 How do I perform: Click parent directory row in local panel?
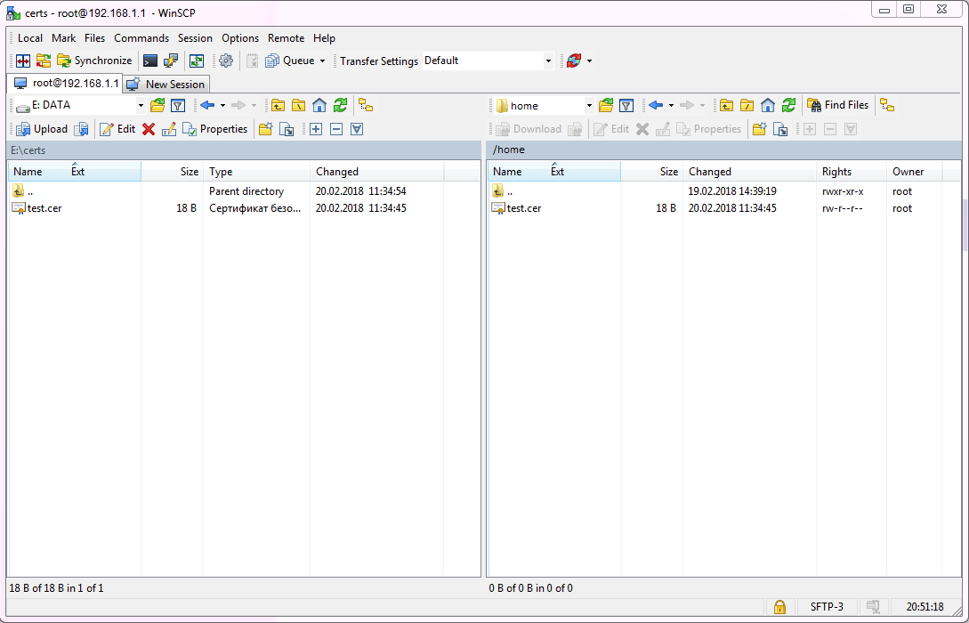(225, 191)
